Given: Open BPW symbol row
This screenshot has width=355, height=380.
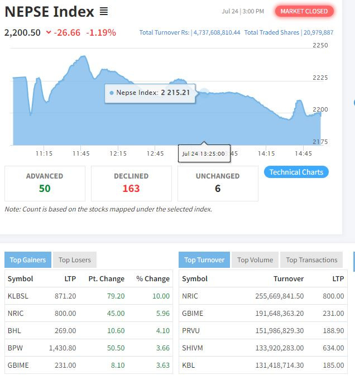Looking at the screenshot, I should (x=89, y=348).
